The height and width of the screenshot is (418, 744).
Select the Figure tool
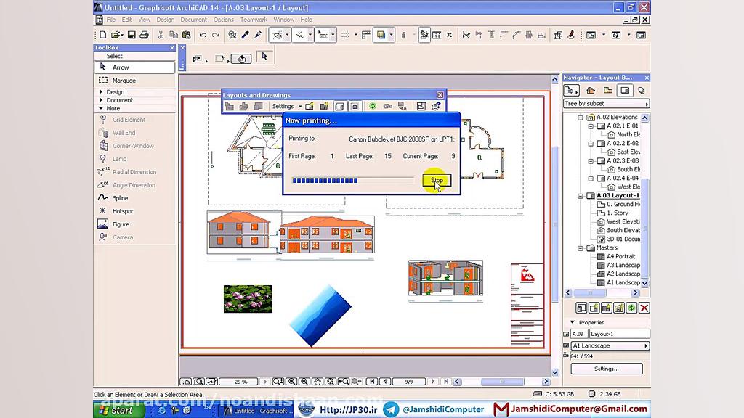(x=134, y=224)
